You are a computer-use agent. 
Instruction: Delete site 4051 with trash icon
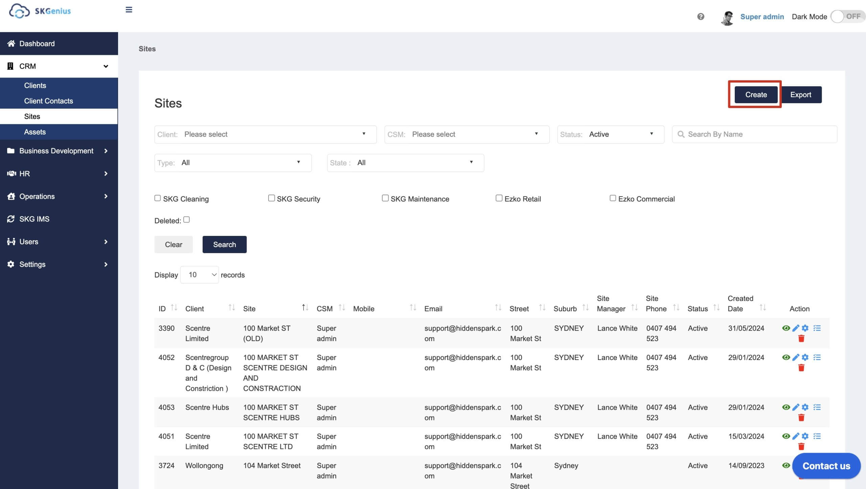tap(801, 447)
